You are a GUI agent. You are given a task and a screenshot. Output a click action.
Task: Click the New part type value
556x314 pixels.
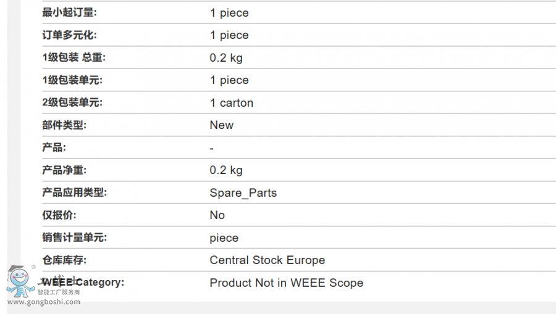[222, 125]
